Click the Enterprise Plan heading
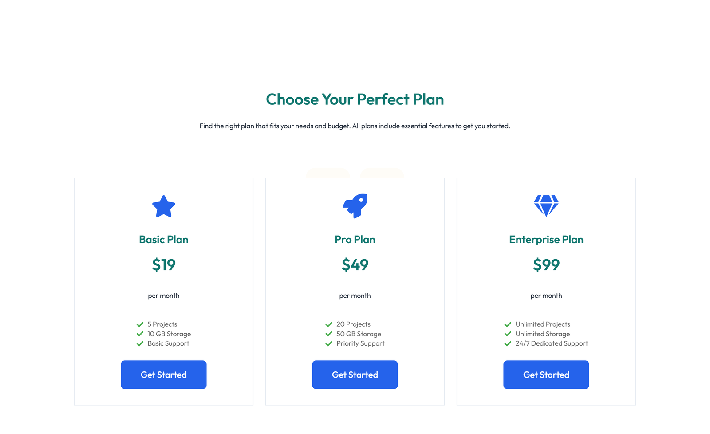The height and width of the screenshot is (434, 710). point(546,239)
